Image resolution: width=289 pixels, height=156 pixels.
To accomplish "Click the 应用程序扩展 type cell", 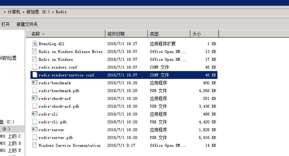I will [163, 44].
